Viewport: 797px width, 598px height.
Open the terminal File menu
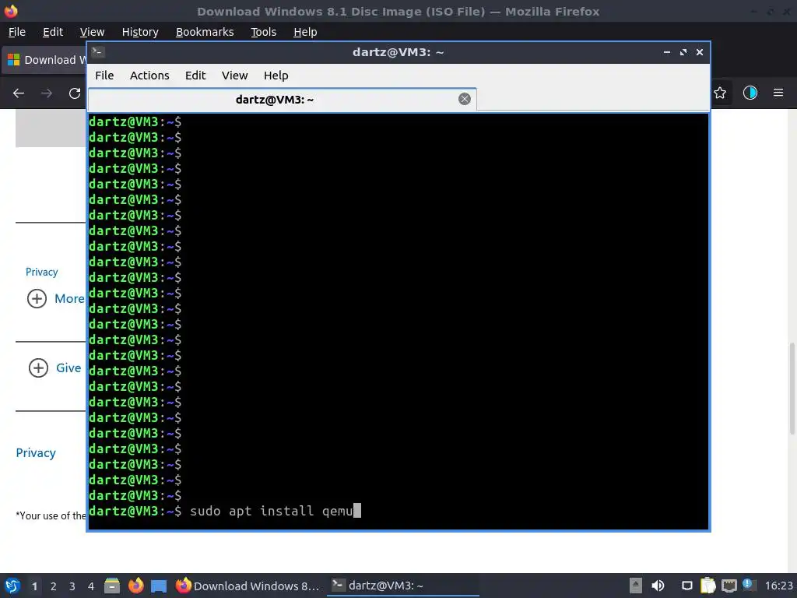pyautogui.click(x=104, y=76)
